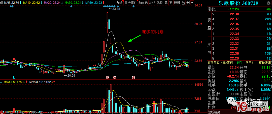Click the 金额 value 3441万
This screenshot has width=272, height=114.
click(x=233, y=90)
